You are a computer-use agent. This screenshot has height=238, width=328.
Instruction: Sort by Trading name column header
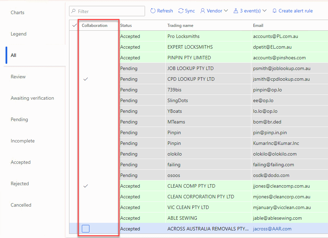point(180,26)
